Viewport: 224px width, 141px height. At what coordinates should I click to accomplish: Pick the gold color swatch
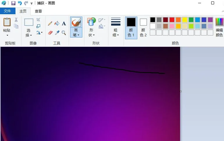(178, 26)
